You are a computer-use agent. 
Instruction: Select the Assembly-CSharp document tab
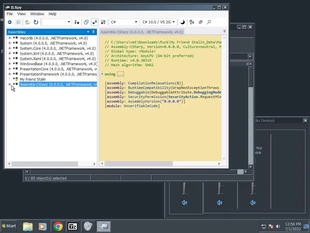(142, 32)
